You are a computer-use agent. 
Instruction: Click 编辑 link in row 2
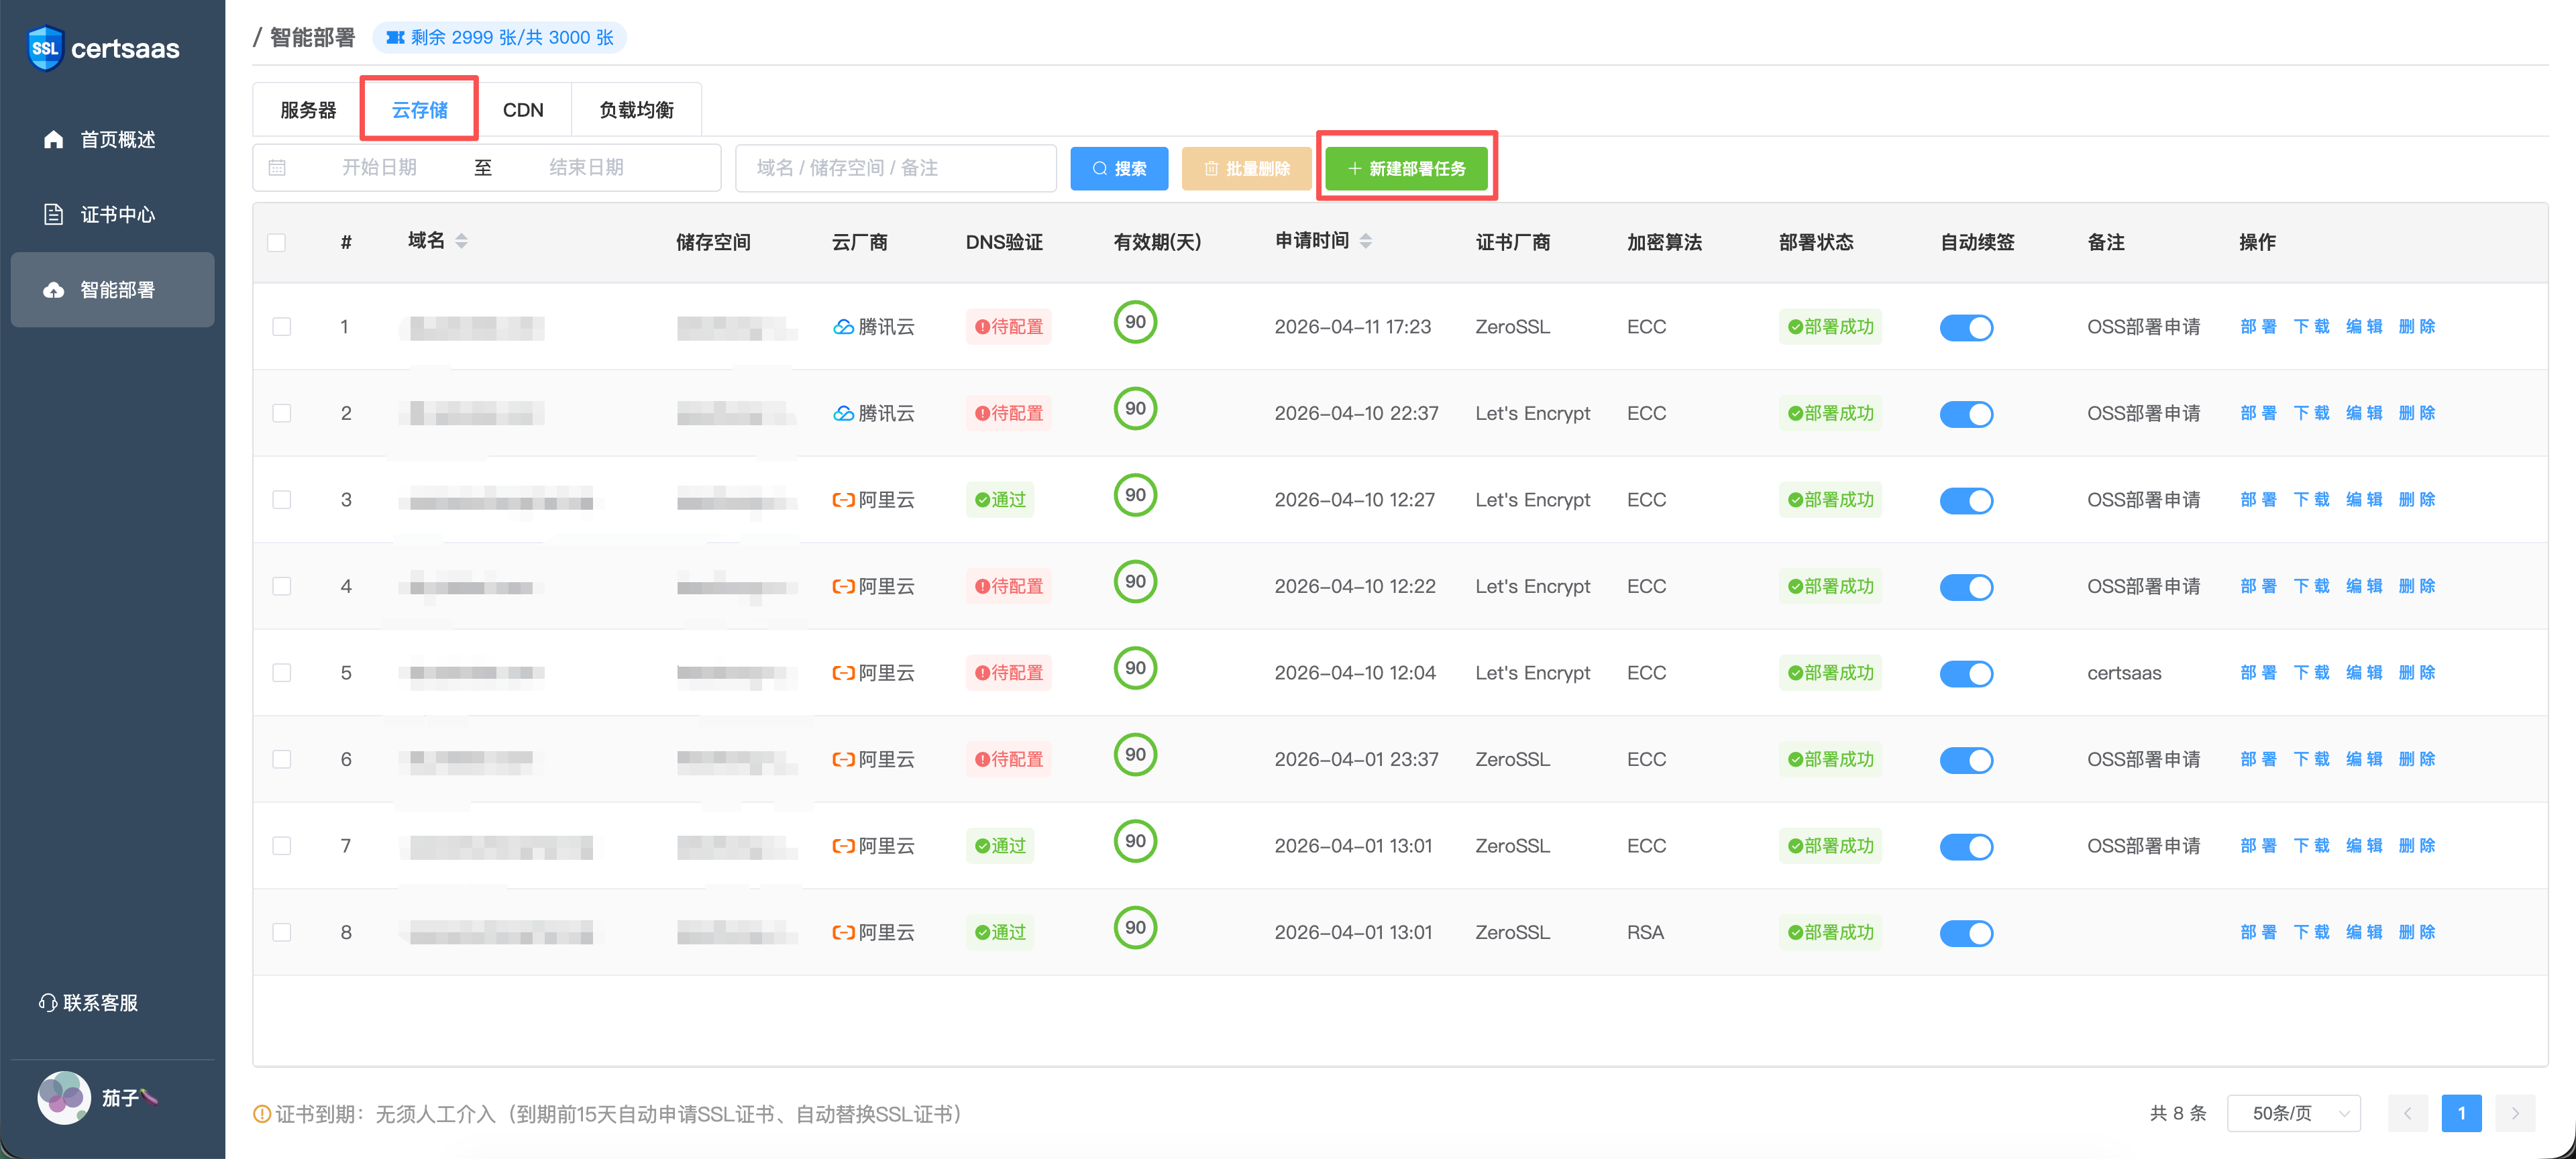(x=2364, y=413)
